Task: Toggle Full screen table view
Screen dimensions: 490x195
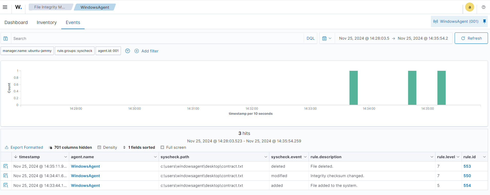Action: click(x=173, y=147)
